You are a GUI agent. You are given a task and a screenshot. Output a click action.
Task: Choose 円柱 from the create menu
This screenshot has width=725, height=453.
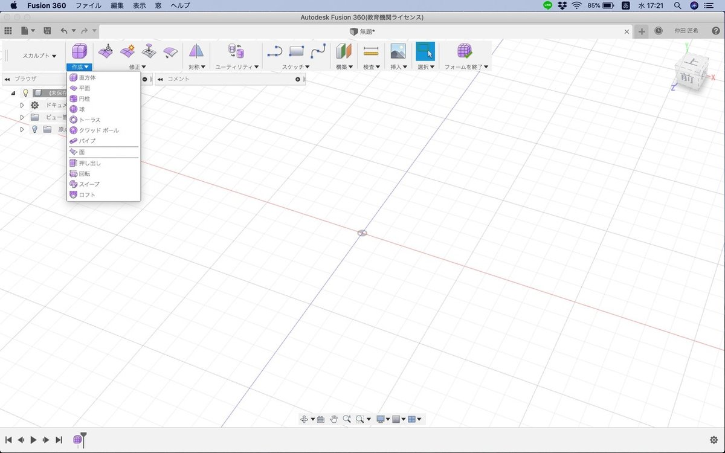tap(103, 98)
